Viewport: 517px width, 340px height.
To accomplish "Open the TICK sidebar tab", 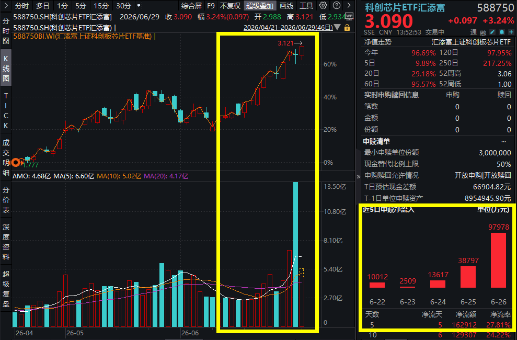I will tap(6, 111).
